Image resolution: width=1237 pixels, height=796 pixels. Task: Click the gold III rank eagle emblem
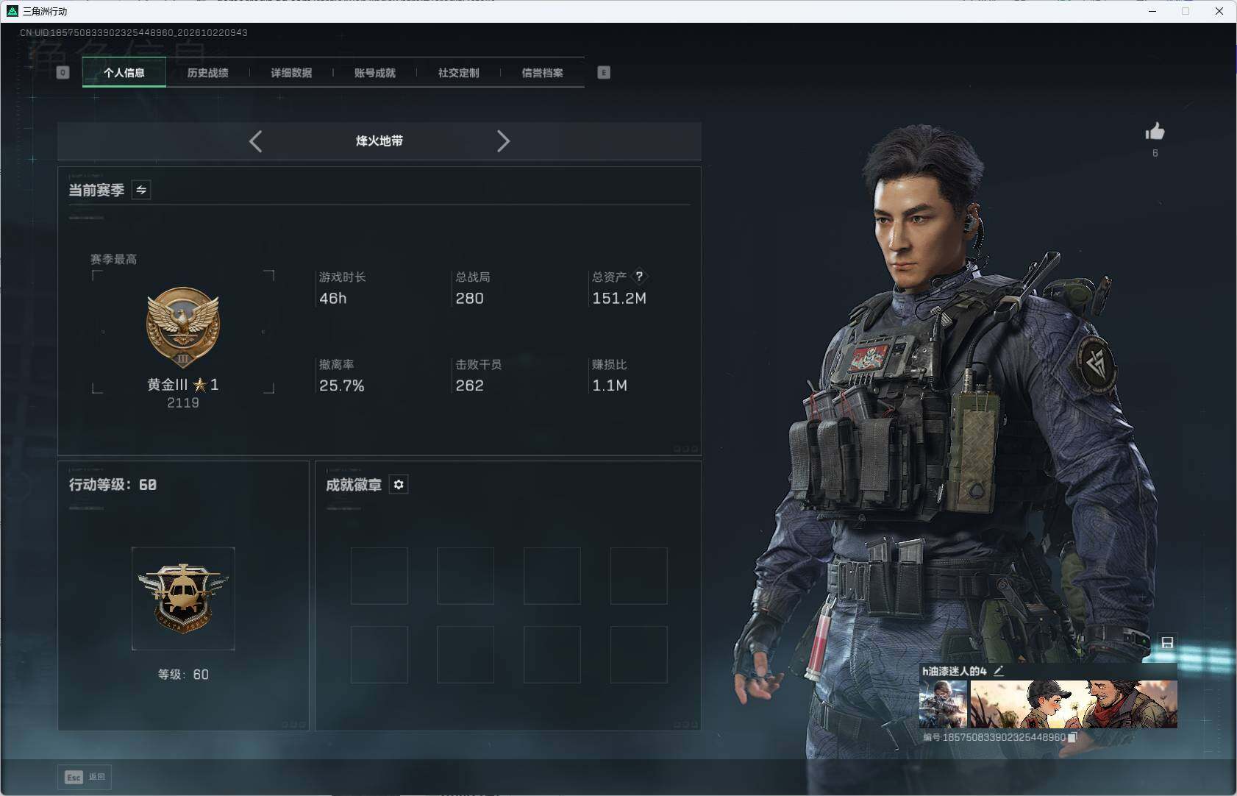pyautogui.click(x=183, y=327)
